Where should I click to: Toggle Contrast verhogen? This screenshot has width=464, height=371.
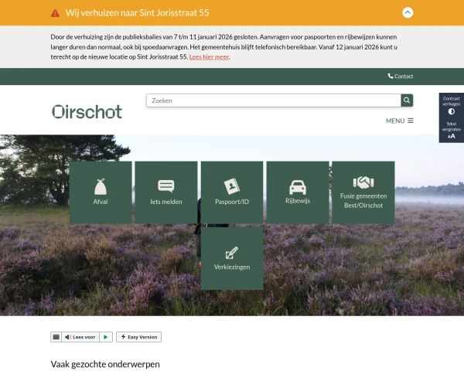point(451,106)
